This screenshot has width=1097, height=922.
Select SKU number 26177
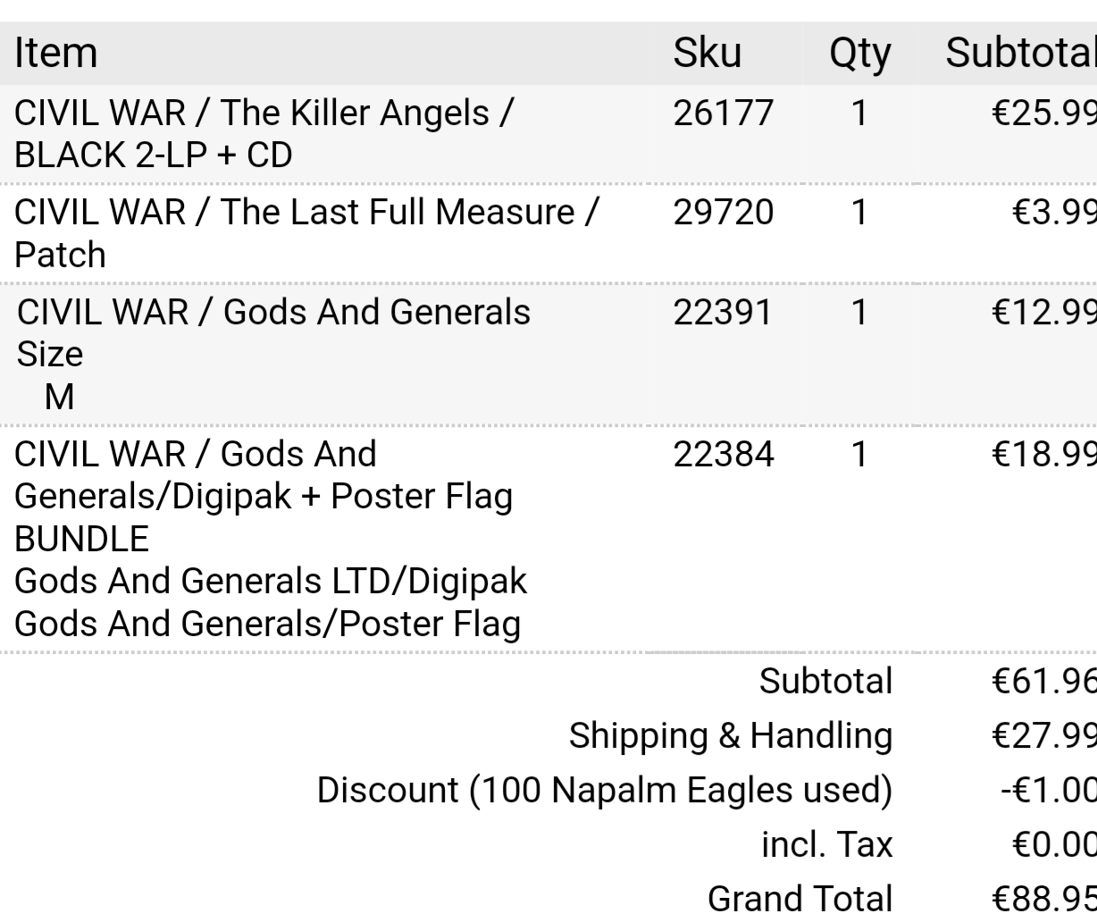coord(723,113)
